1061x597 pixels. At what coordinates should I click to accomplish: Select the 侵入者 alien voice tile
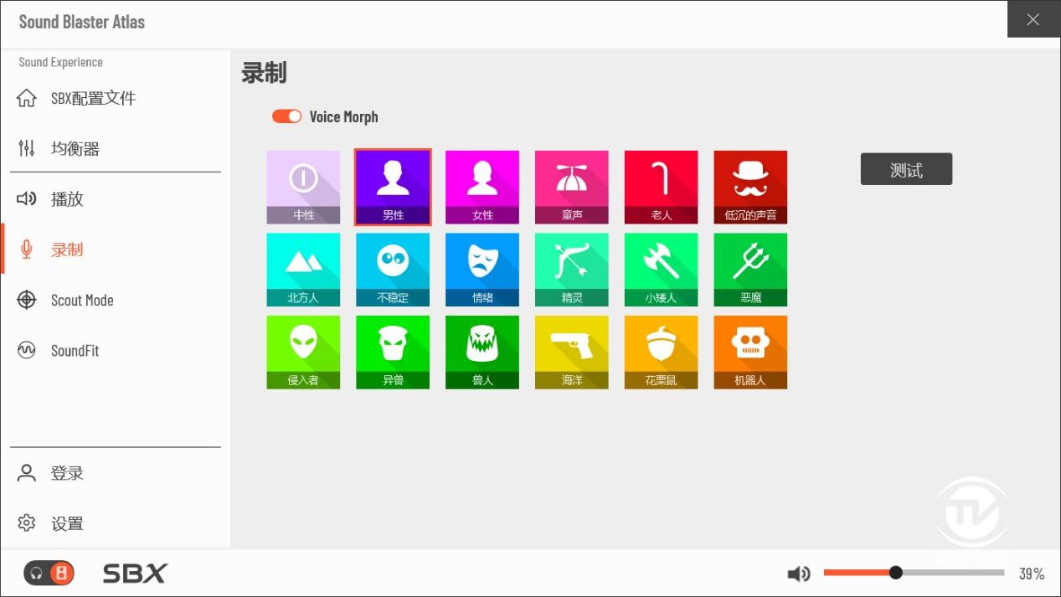pyautogui.click(x=303, y=353)
